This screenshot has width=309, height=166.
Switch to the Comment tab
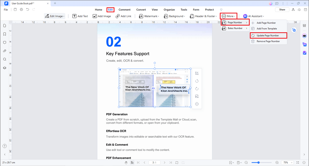point(124,10)
